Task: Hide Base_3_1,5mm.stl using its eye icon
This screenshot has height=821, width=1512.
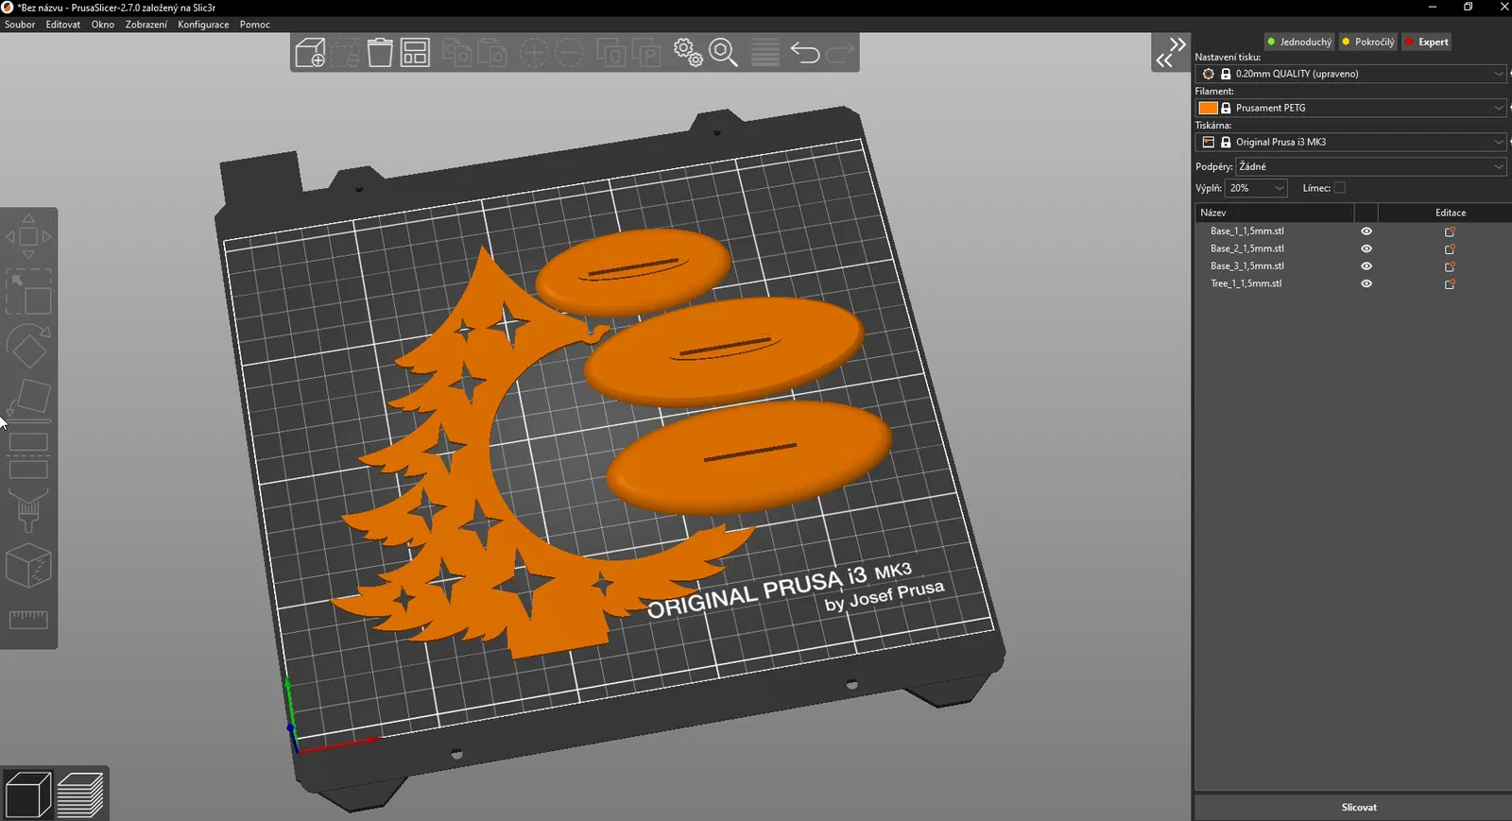Action: 1366,266
